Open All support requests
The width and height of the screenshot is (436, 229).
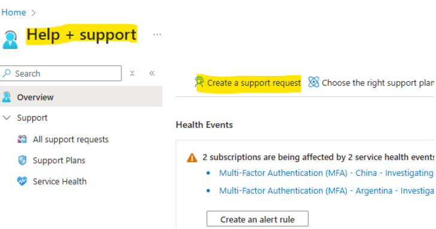[71, 139]
